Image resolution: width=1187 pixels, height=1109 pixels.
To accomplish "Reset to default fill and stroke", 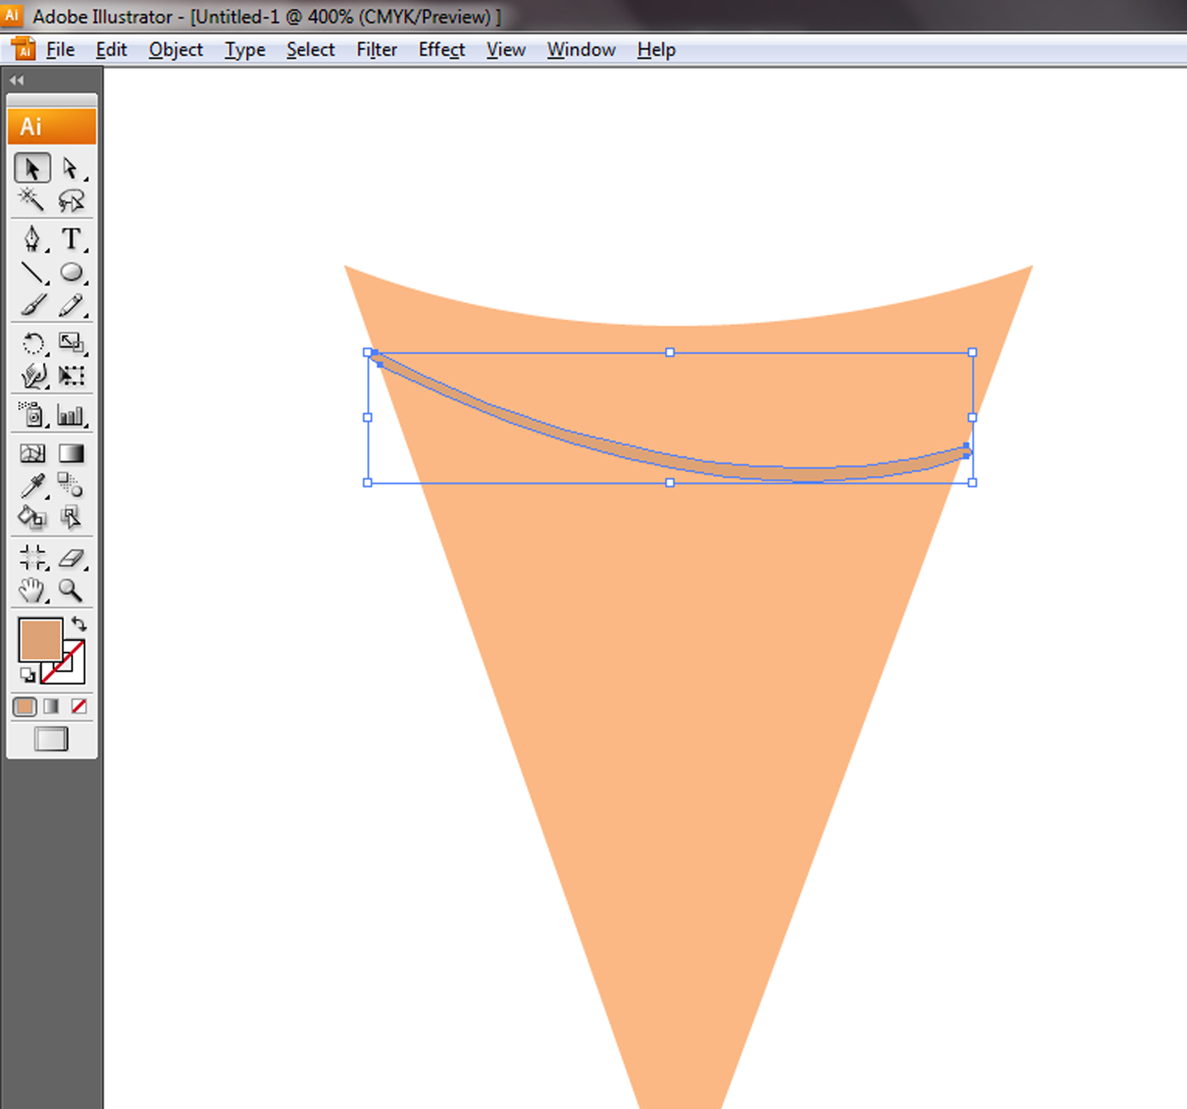I will (26, 674).
